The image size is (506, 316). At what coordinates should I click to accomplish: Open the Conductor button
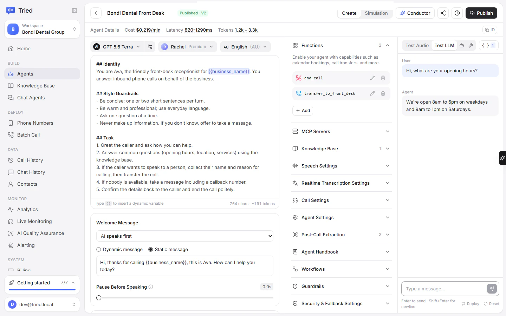415,13
